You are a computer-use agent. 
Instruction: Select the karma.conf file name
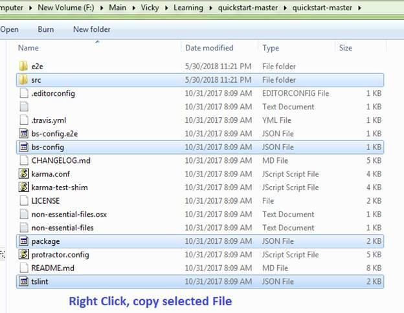[x=50, y=174]
